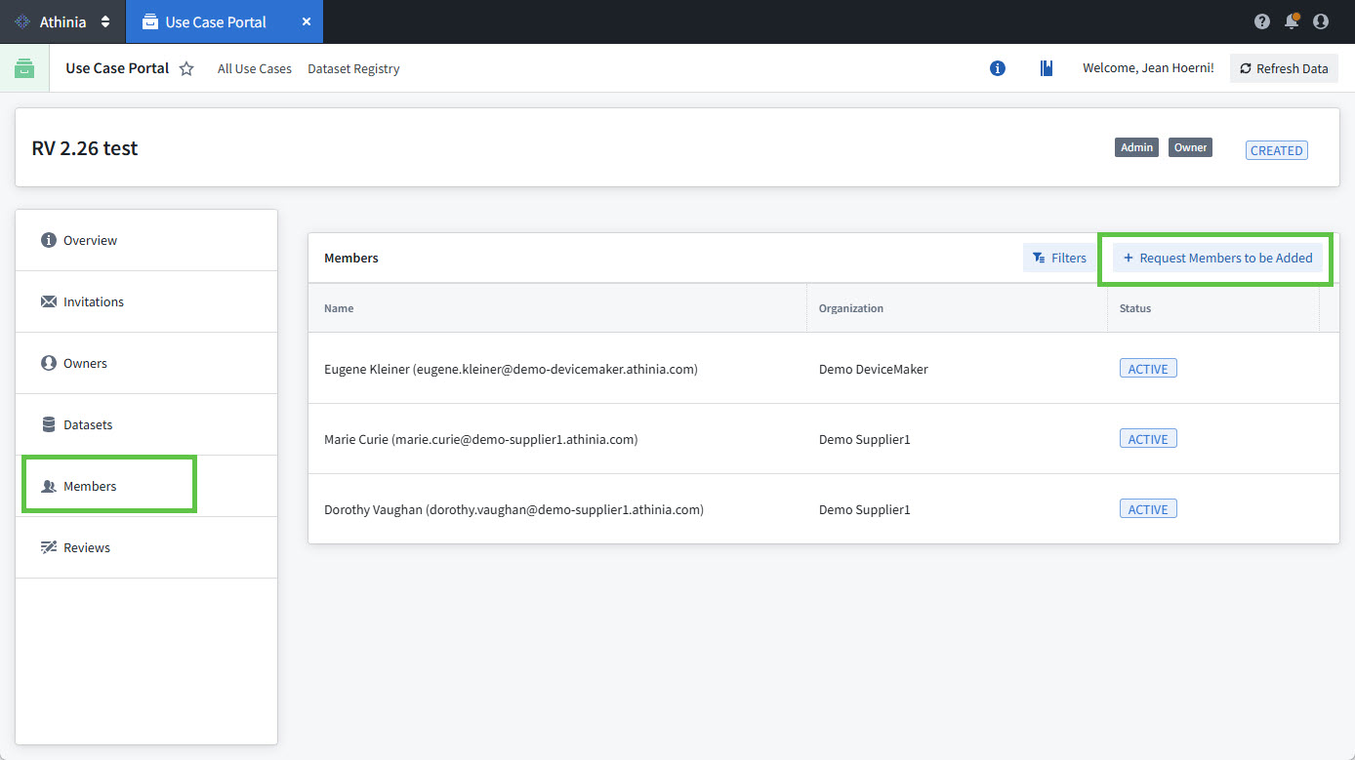Click the green Use Case Portal app icon
1355x760 pixels.
[x=24, y=68]
